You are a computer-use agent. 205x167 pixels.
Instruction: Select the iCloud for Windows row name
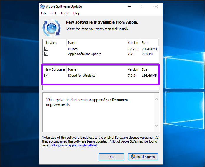(82, 76)
